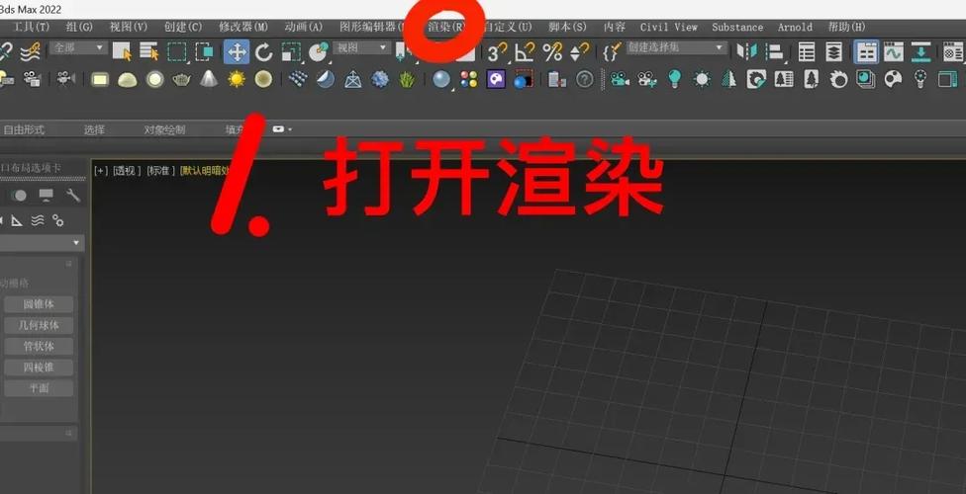Open the 修改器(M) menu
Screen dimensions: 966x494
coord(243,27)
